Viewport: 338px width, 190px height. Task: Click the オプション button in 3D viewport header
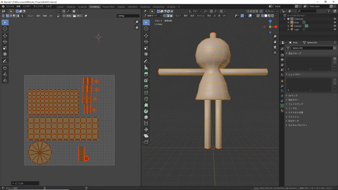pos(270,11)
